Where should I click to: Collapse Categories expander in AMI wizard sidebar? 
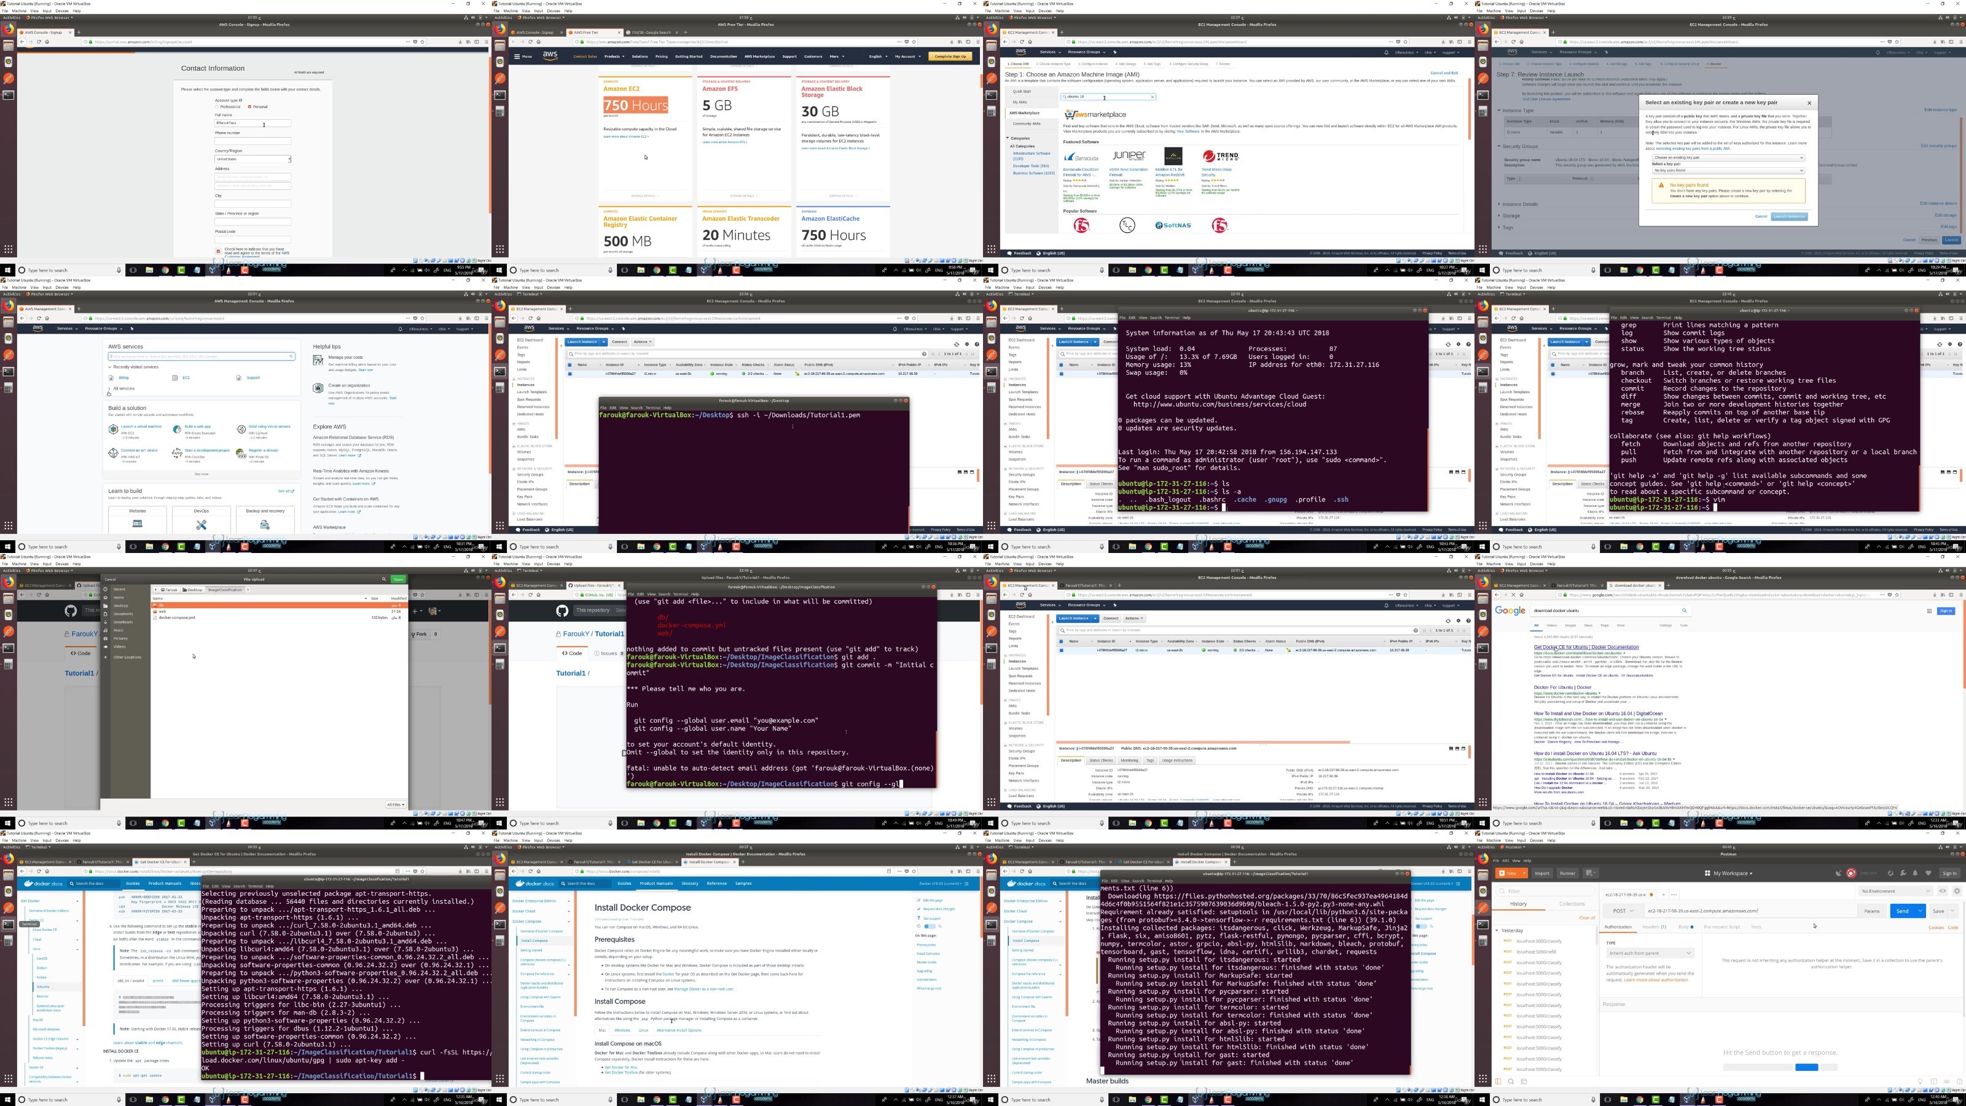click(x=1008, y=138)
